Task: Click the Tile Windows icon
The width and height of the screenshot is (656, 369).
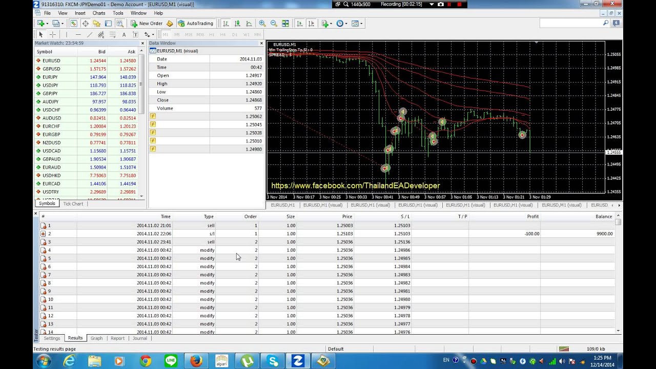Action: tap(285, 23)
